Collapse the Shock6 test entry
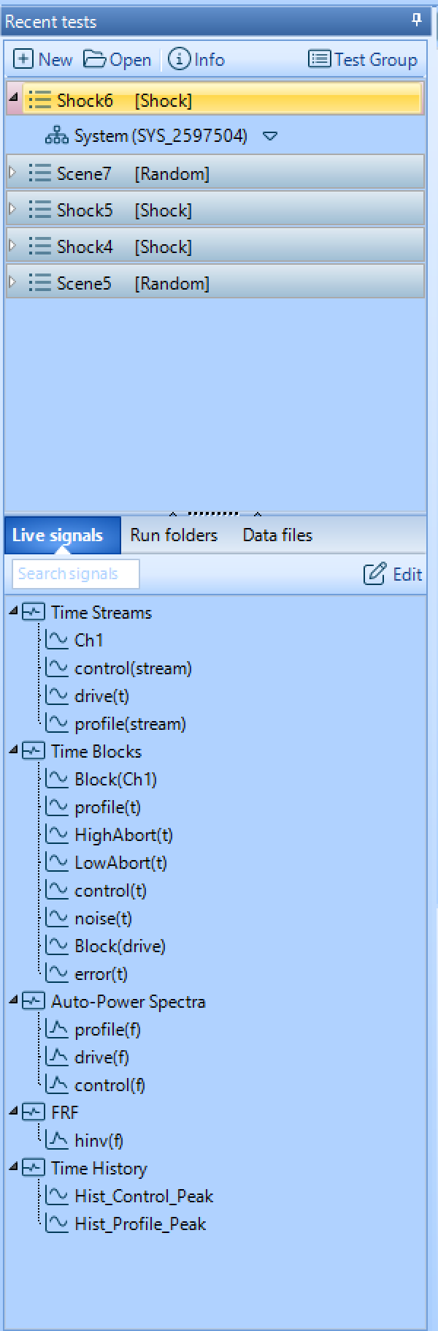This screenshot has height=1331, width=438. coord(13,98)
